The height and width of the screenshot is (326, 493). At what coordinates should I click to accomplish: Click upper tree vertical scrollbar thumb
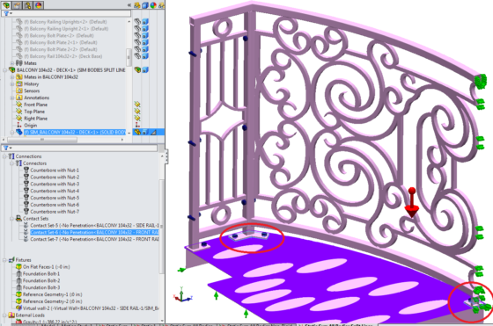(x=129, y=57)
